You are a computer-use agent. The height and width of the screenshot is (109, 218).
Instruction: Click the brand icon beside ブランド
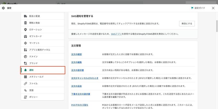[25, 63]
